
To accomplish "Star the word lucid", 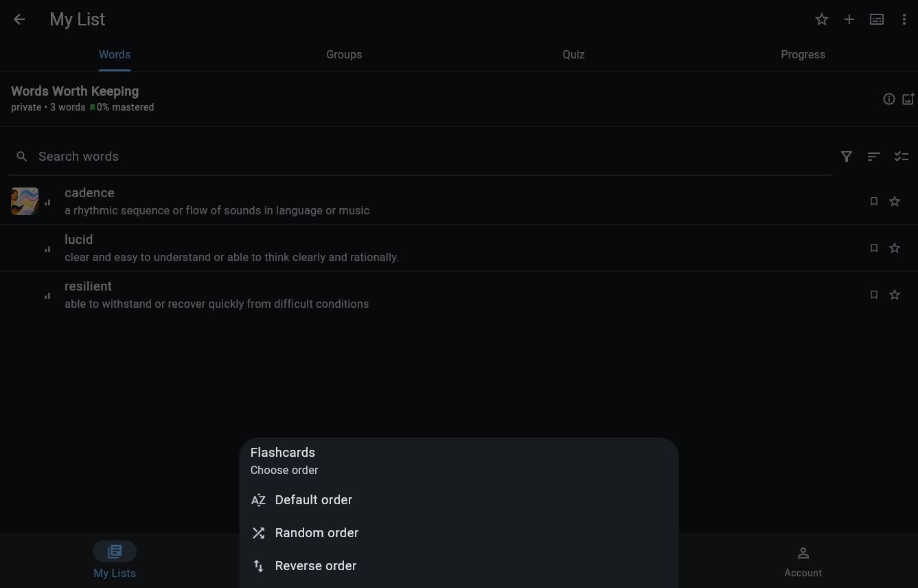I will click(x=895, y=248).
